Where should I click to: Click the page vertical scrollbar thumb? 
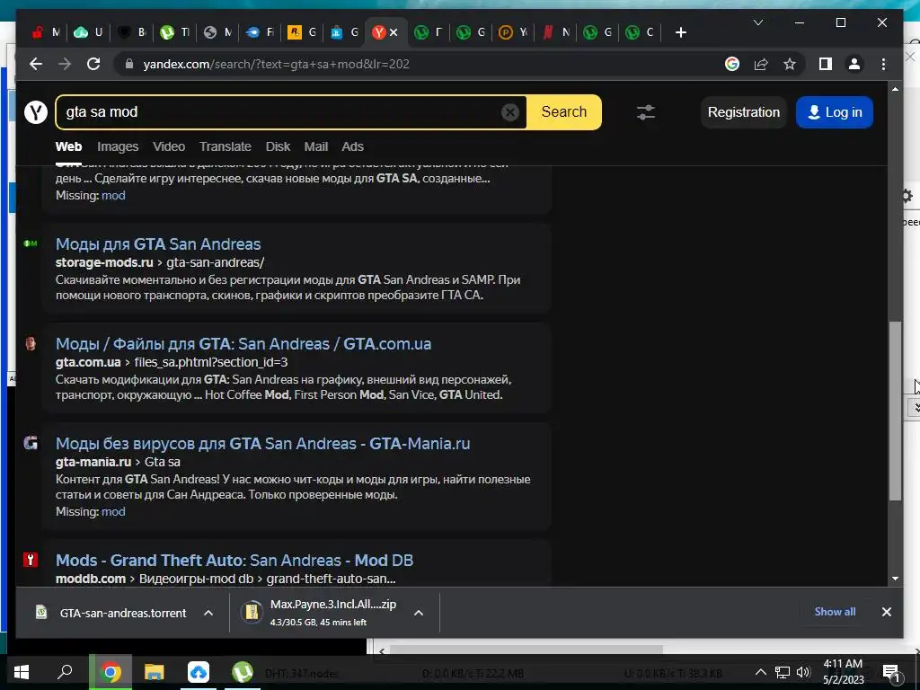(x=895, y=411)
